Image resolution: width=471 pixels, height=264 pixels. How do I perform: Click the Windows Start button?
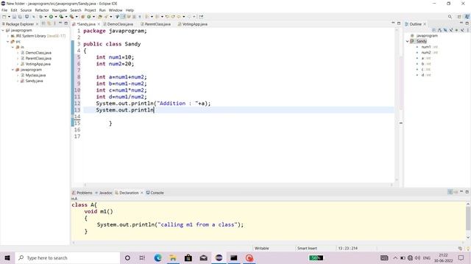7,257
